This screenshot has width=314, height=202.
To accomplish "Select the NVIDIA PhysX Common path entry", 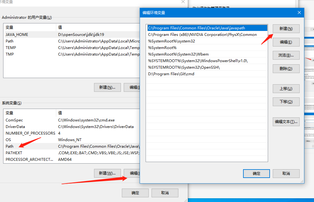I will click(202, 35).
